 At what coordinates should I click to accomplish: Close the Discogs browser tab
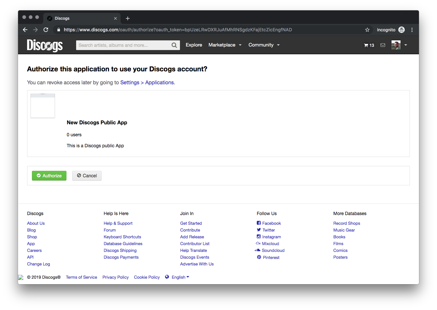coord(115,18)
